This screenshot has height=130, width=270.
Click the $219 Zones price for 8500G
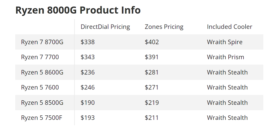pyautogui.click(x=152, y=103)
